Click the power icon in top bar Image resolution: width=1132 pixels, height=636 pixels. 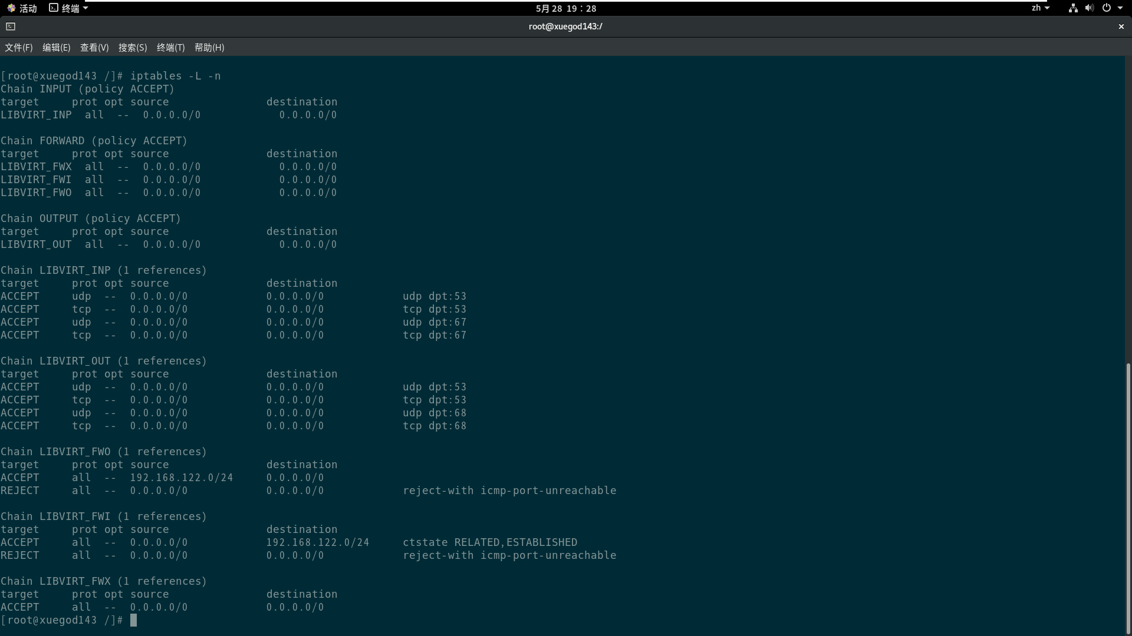[x=1106, y=8]
